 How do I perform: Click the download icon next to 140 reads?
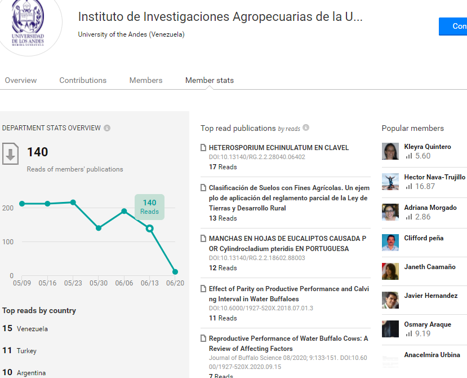pyautogui.click(x=11, y=153)
